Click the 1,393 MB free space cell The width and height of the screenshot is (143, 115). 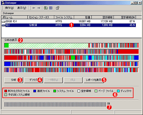107,25
